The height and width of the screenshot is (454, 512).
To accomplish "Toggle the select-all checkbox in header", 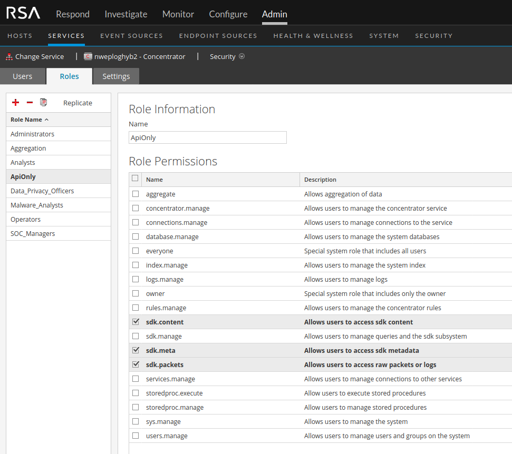I will [135, 179].
